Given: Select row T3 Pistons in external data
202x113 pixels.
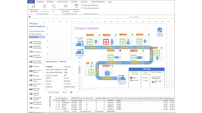Looking at the screenshot, I should [x=113, y=105].
